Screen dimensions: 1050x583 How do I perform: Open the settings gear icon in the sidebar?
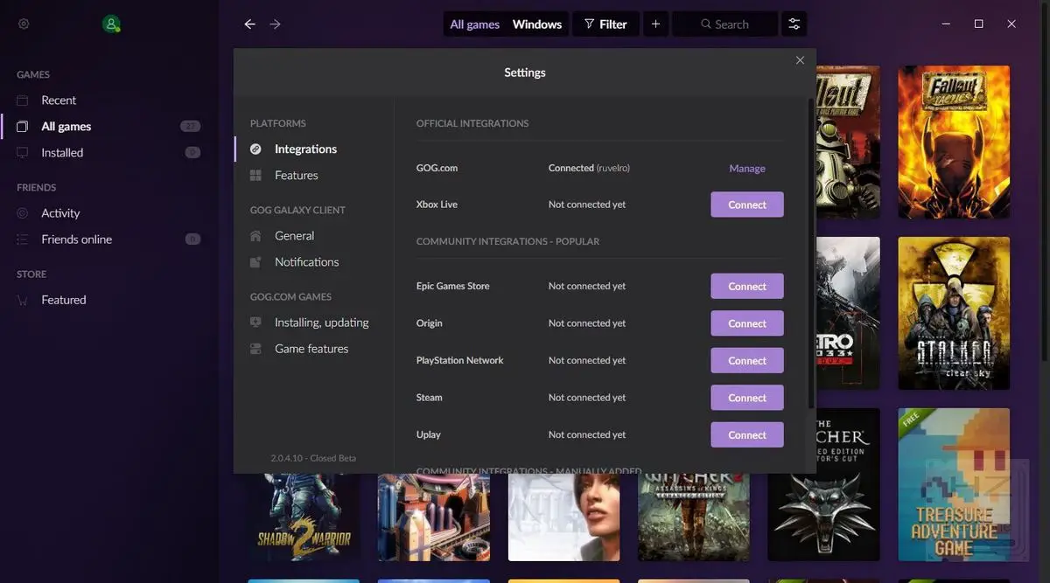click(x=24, y=24)
